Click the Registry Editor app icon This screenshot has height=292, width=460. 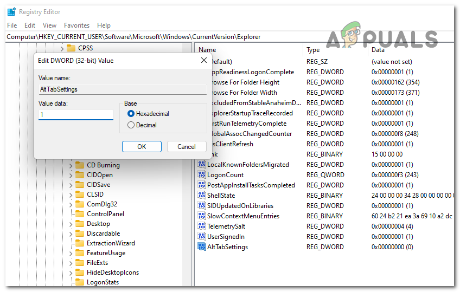point(11,12)
